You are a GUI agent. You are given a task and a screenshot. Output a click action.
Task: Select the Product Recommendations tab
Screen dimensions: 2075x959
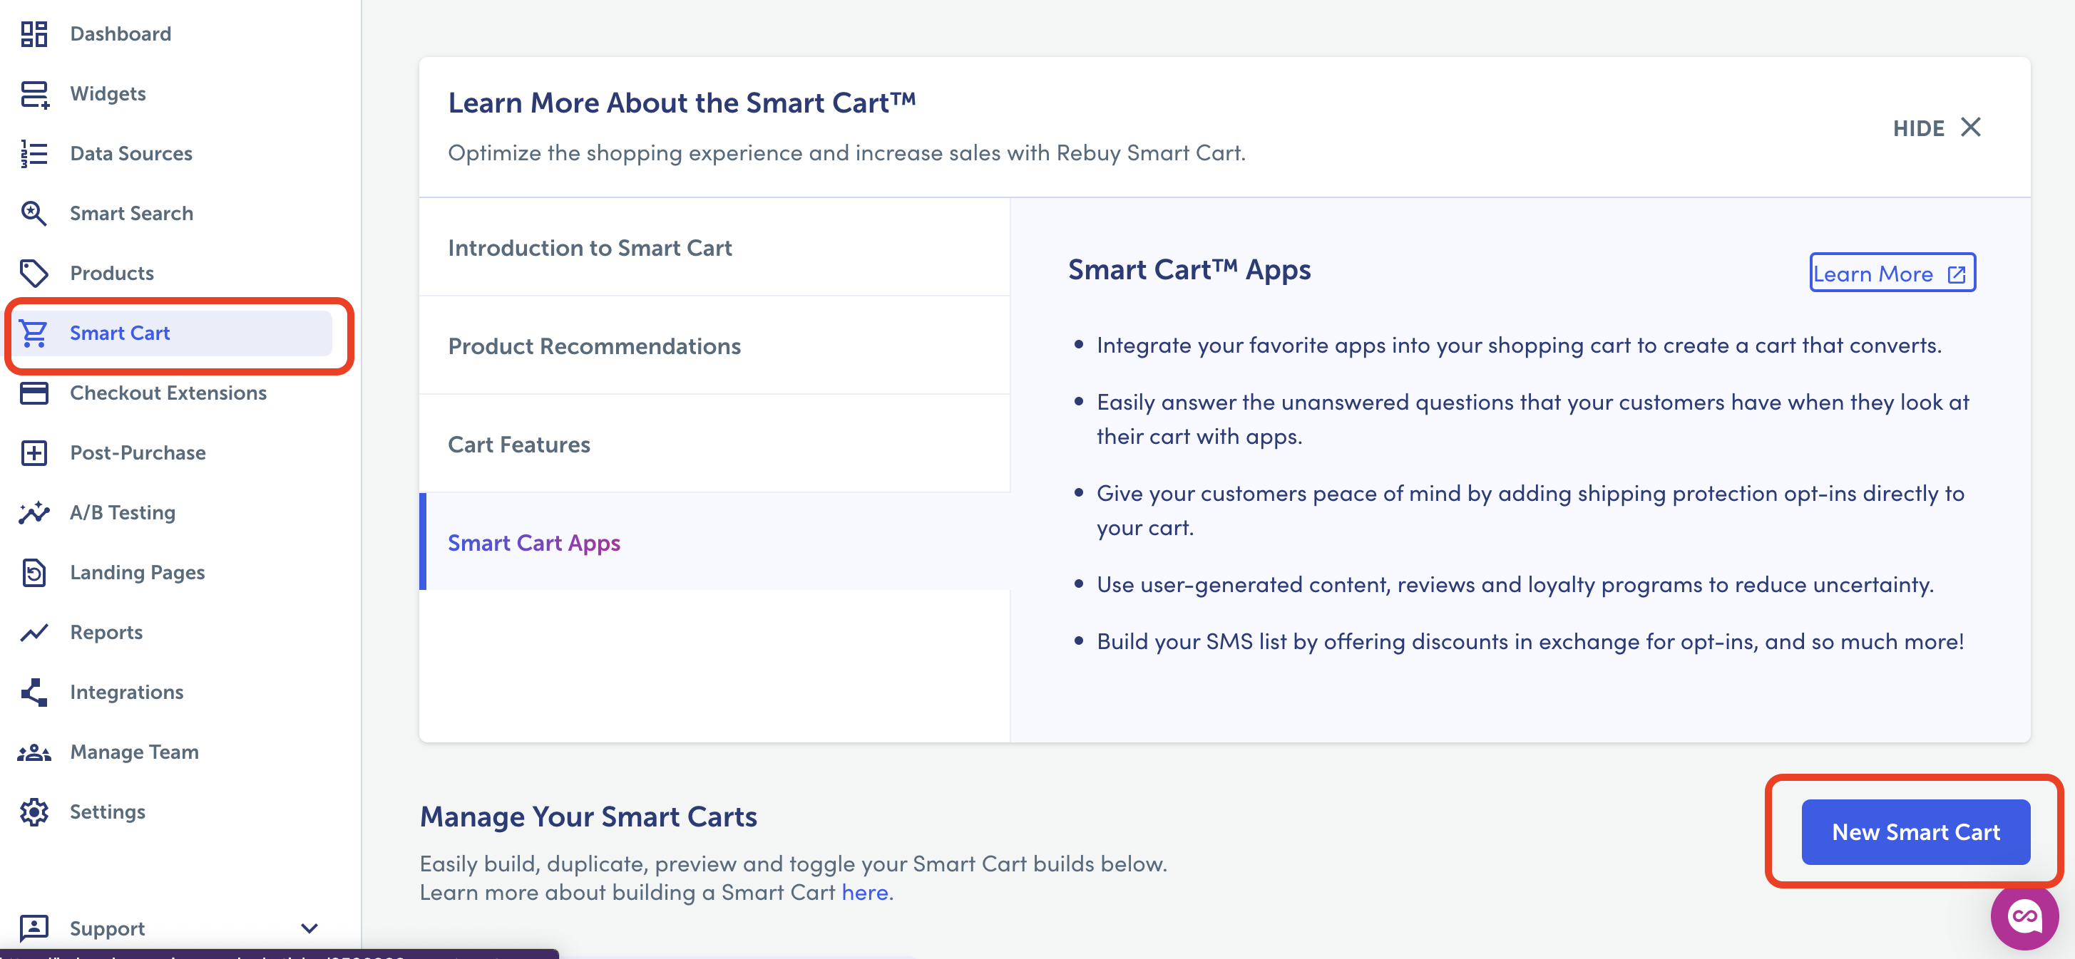595,346
